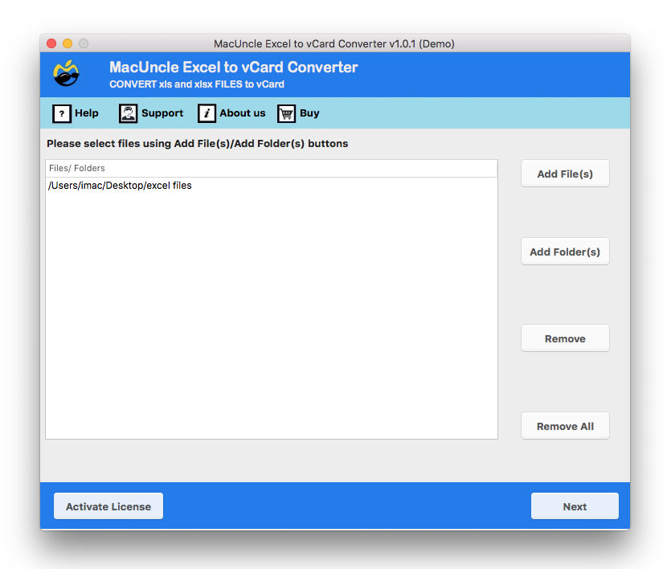Click the MacUncle logo in the header
667x569 pixels.
(x=66, y=73)
